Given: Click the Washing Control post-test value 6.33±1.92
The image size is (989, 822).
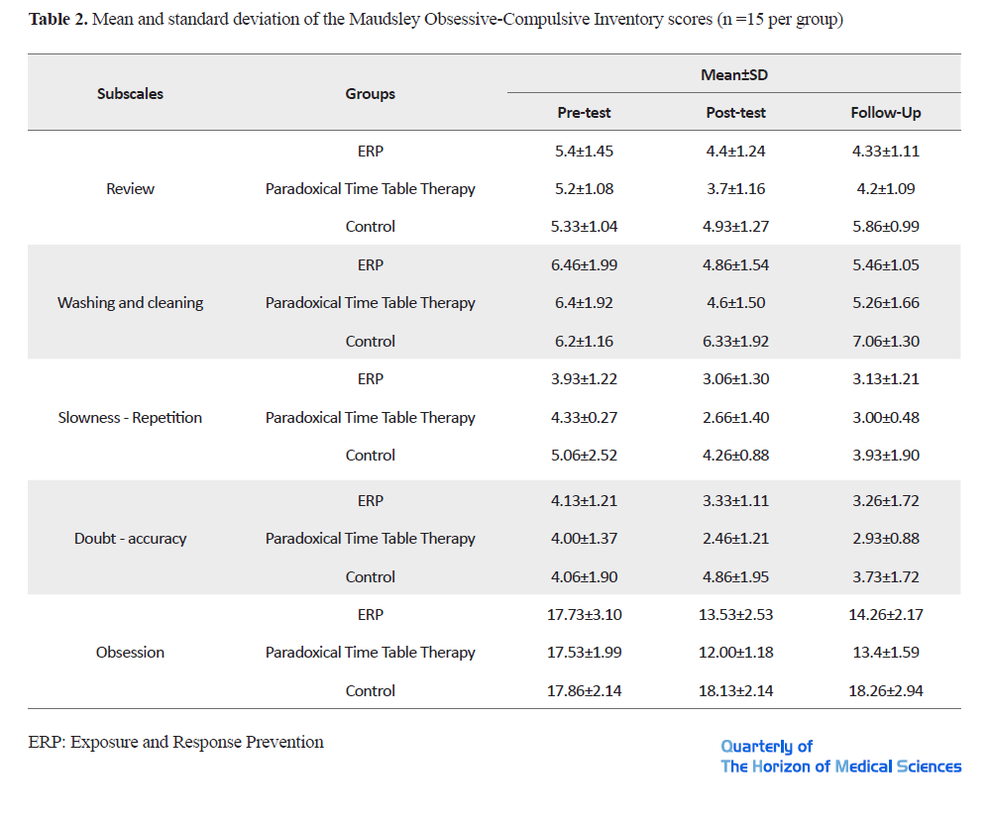Looking at the screenshot, I should click(x=735, y=341).
